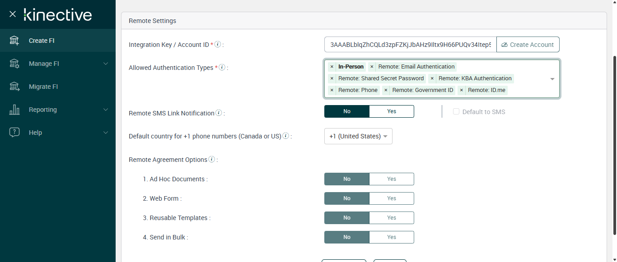This screenshot has height=262, width=617.
Task: Click info icon next to Integration Key
Action: click(x=218, y=44)
